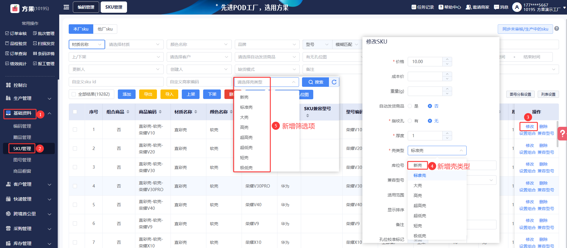Click the 消息 messages icon
Image resolution: width=567 pixels, height=248 pixels.
coord(497,7)
